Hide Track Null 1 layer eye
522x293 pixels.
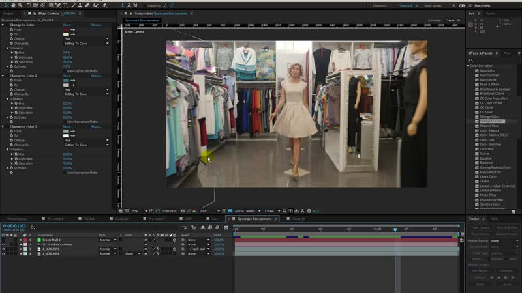tap(4, 240)
